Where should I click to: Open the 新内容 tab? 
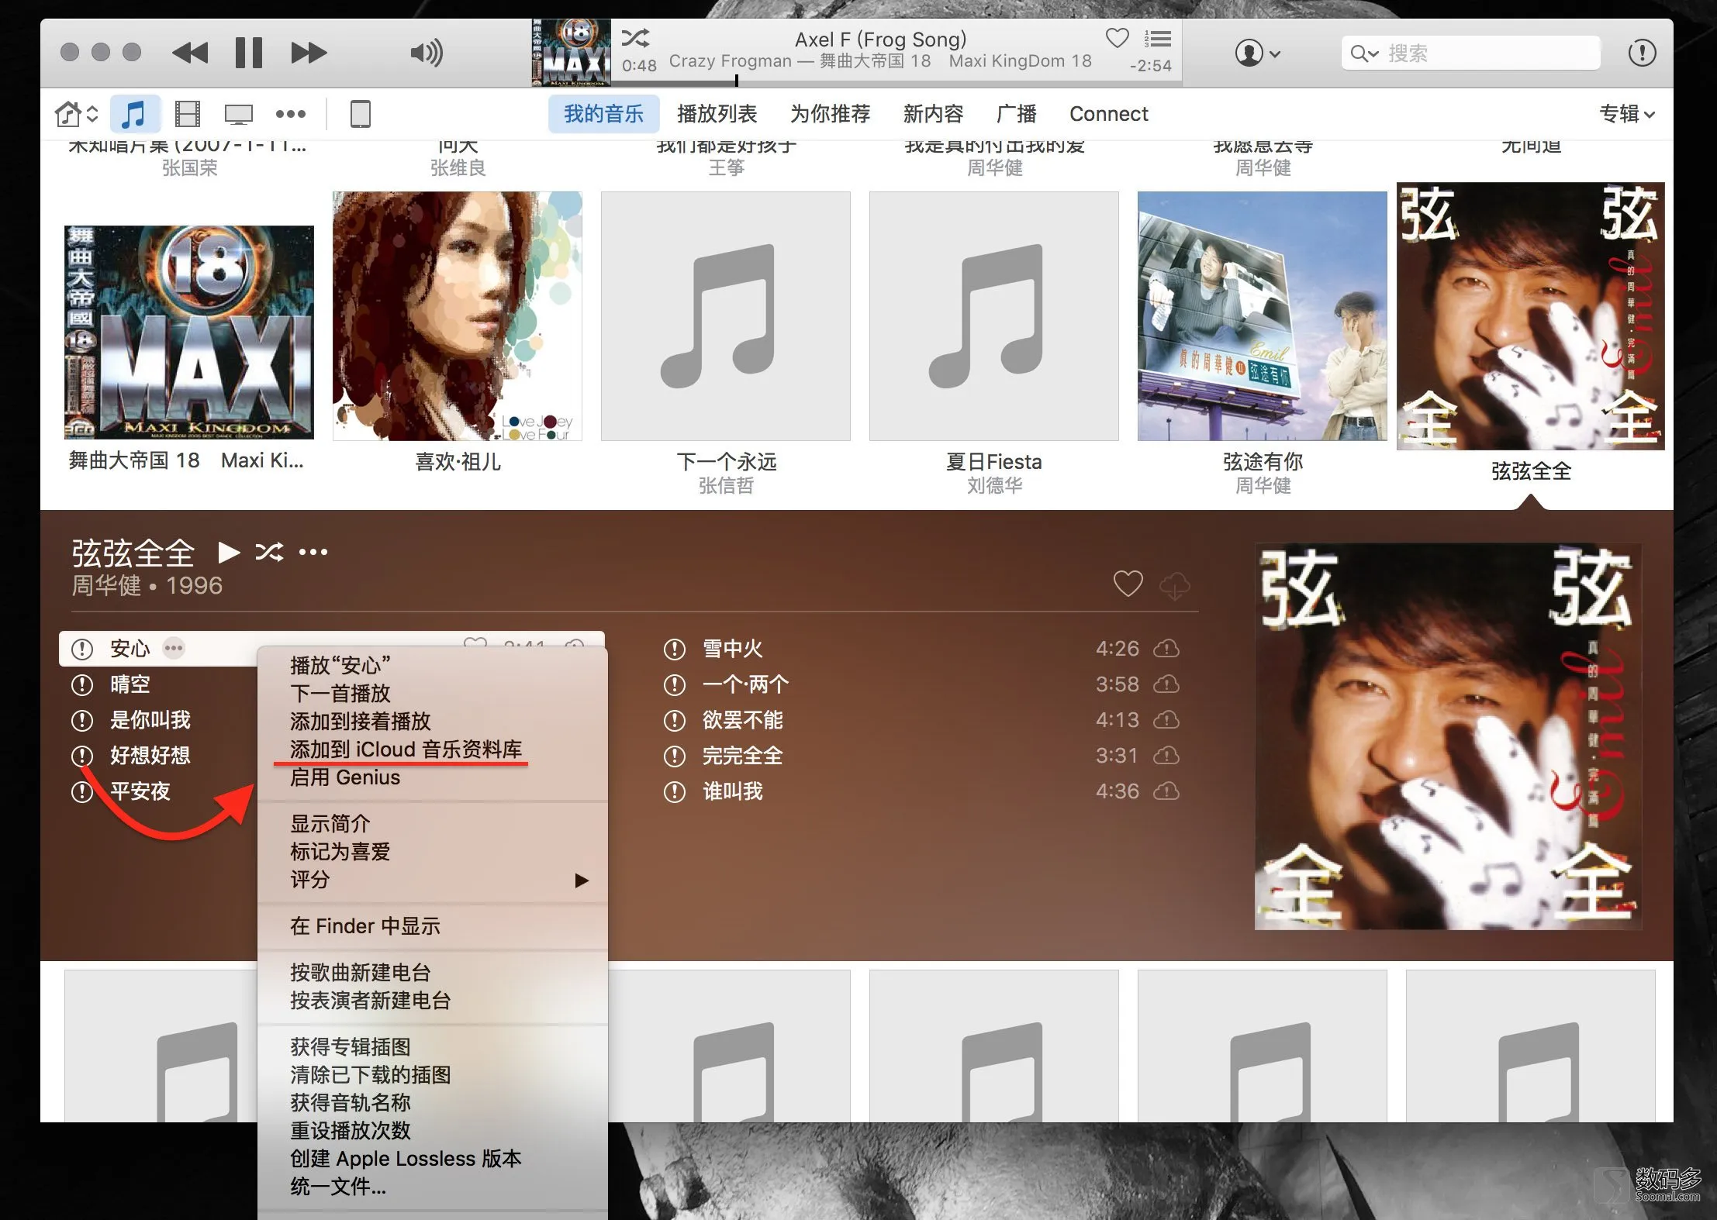coord(933,114)
